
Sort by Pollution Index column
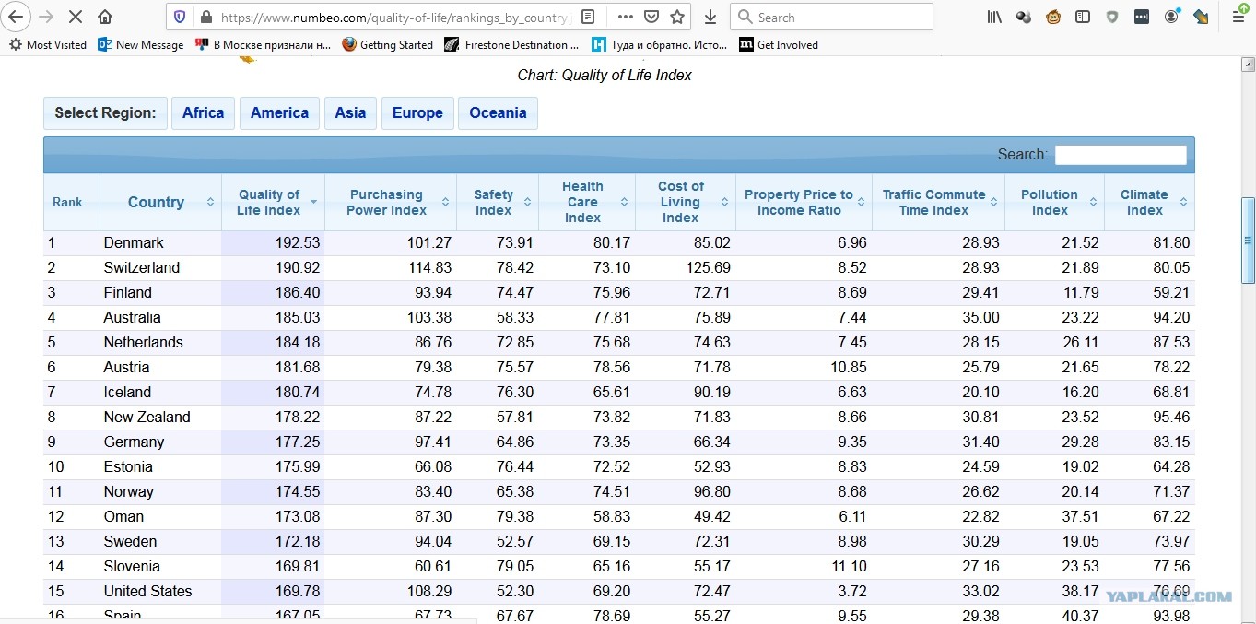(x=1055, y=202)
